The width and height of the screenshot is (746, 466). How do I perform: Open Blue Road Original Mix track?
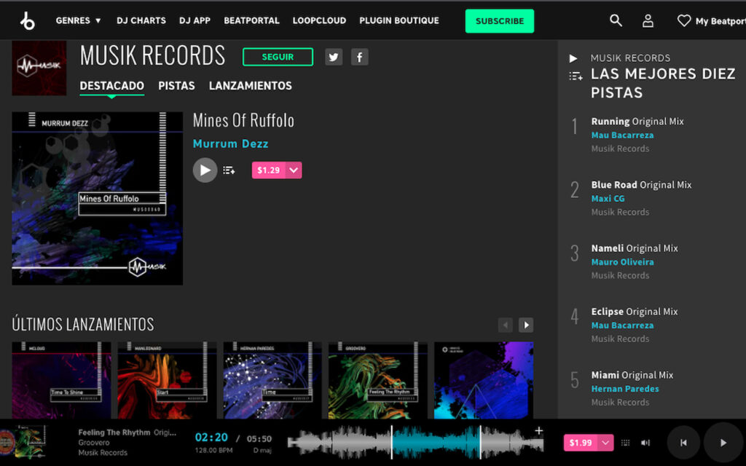[641, 185]
